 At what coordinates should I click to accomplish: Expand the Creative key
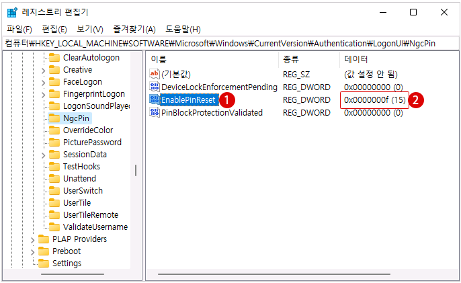(x=43, y=71)
